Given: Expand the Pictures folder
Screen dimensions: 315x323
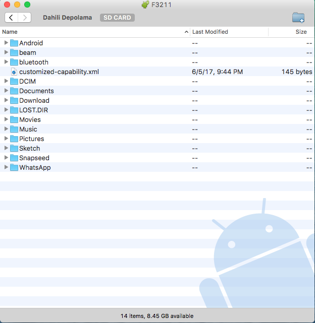Looking at the screenshot, I should click(6, 139).
